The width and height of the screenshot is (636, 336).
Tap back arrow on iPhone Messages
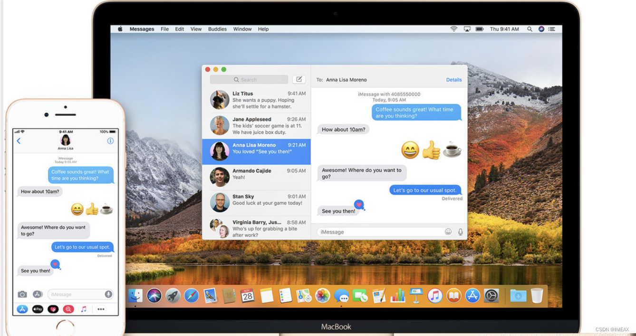coord(19,141)
